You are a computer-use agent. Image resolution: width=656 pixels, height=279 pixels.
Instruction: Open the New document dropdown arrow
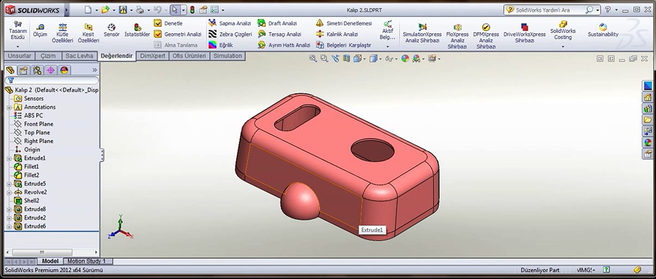coord(97,10)
